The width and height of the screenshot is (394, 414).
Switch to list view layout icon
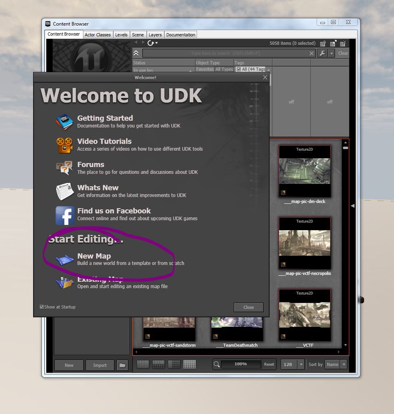(x=143, y=364)
